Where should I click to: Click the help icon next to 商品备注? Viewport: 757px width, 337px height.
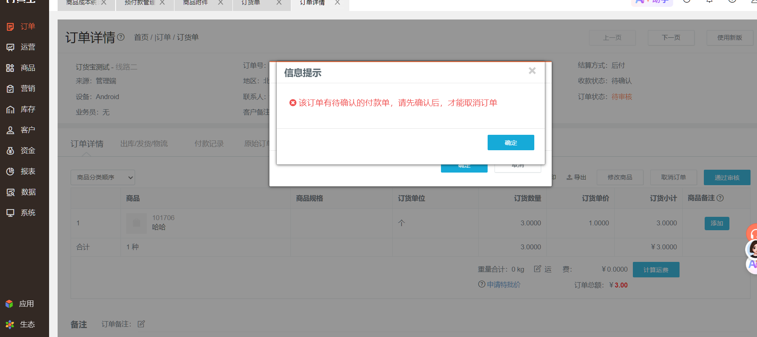[720, 198]
